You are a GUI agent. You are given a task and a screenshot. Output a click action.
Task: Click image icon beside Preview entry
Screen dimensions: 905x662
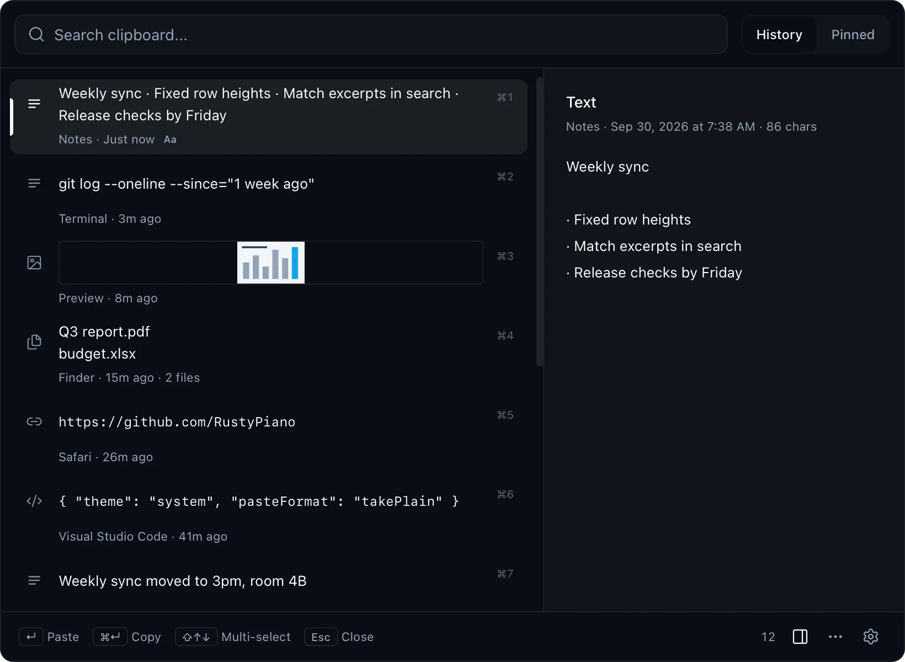(x=34, y=263)
